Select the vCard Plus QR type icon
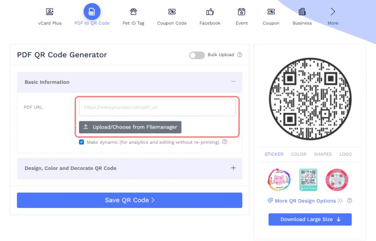Image resolution: width=376 pixels, height=241 pixels. point(50,12)
